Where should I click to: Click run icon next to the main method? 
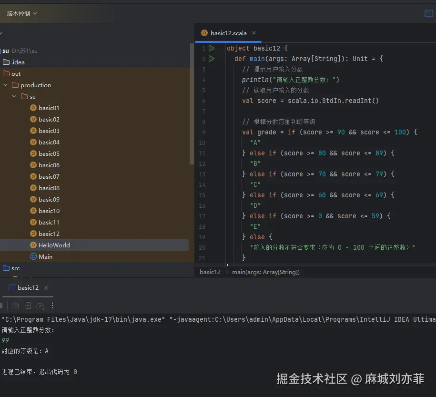click(x=212, y=58)
